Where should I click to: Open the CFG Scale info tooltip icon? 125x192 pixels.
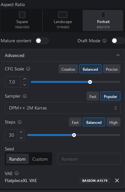(x=28, y=69)
